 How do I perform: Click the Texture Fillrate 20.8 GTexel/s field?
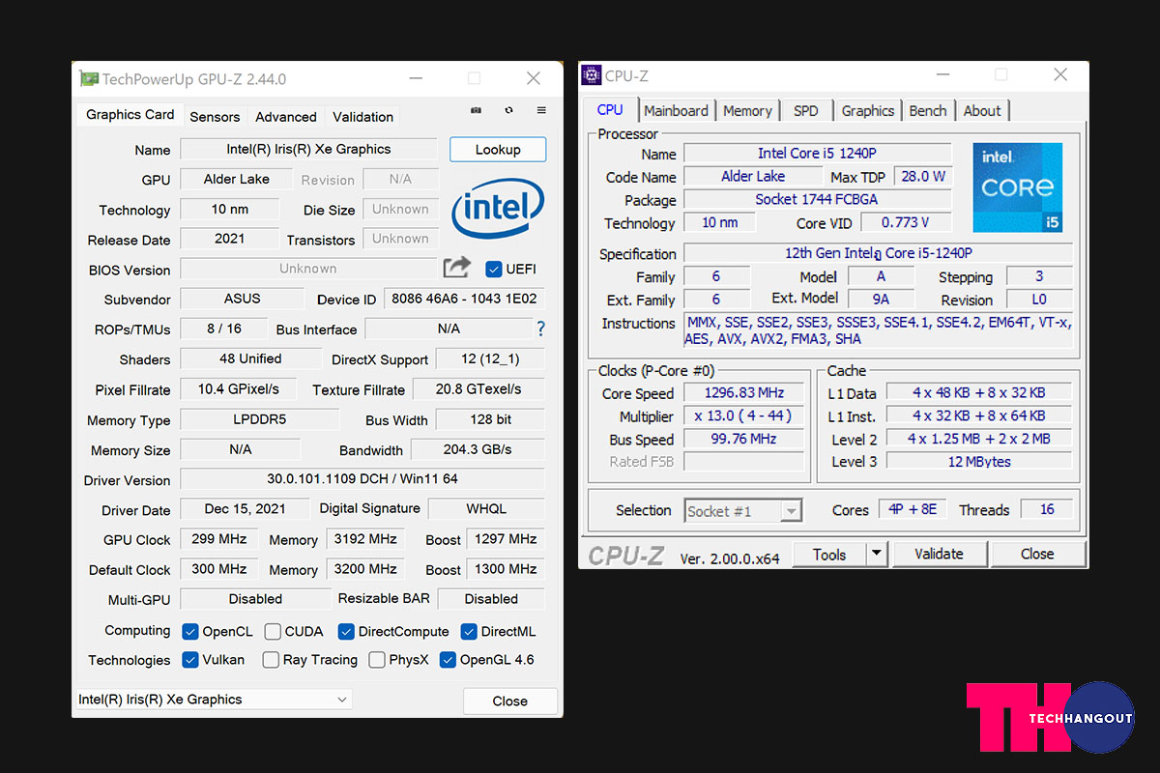tap(478, 388)
